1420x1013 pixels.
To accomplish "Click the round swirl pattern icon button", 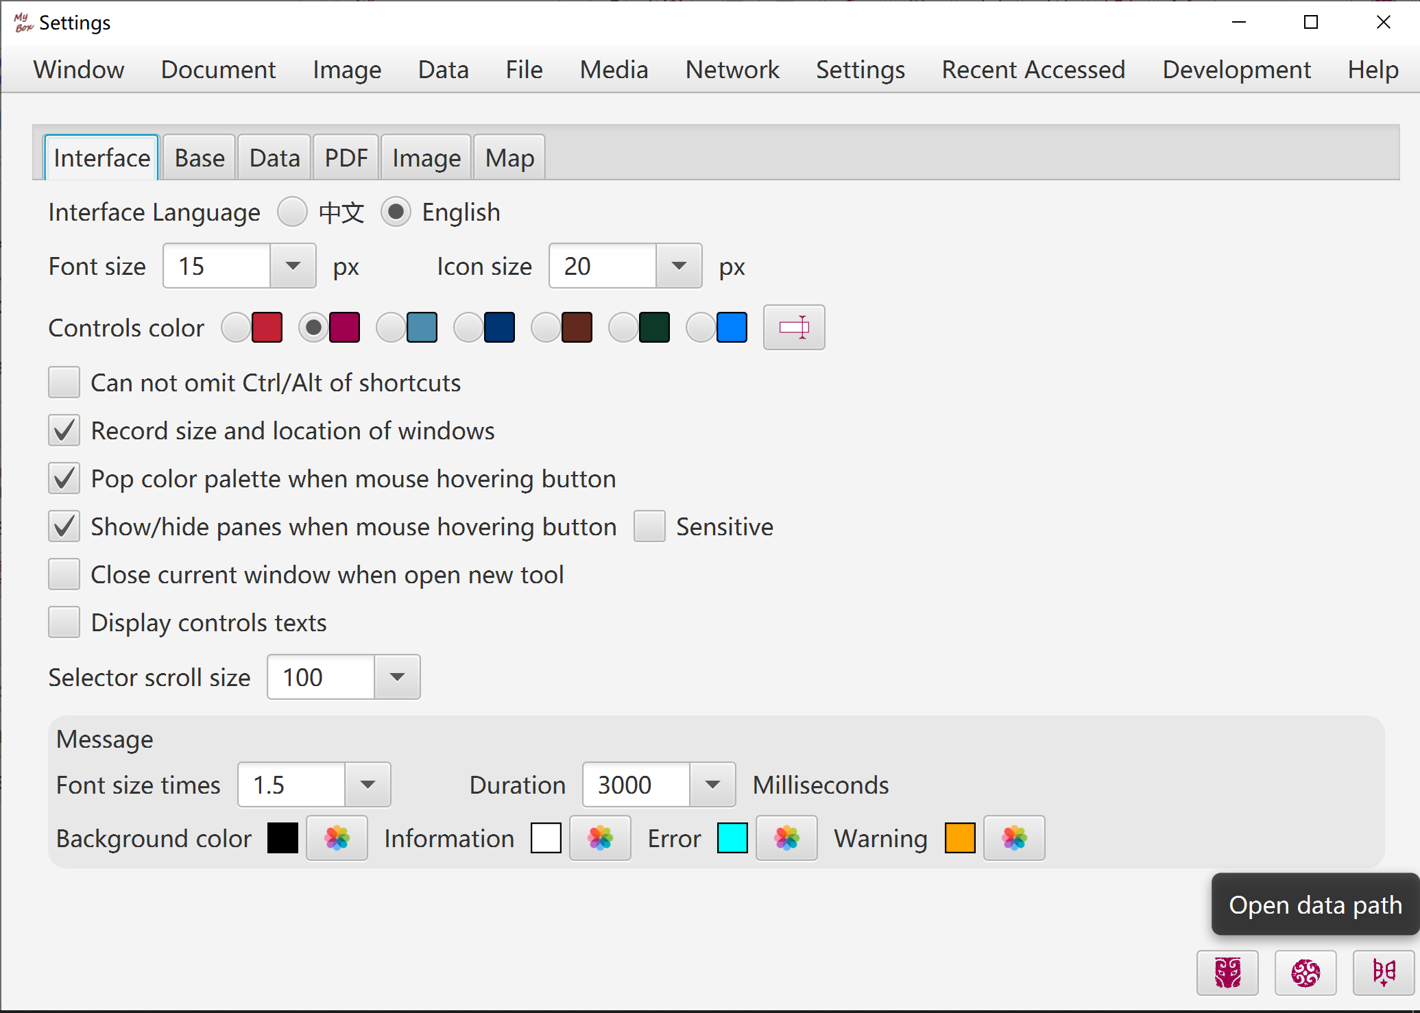I will click(x=1305, y=973).
